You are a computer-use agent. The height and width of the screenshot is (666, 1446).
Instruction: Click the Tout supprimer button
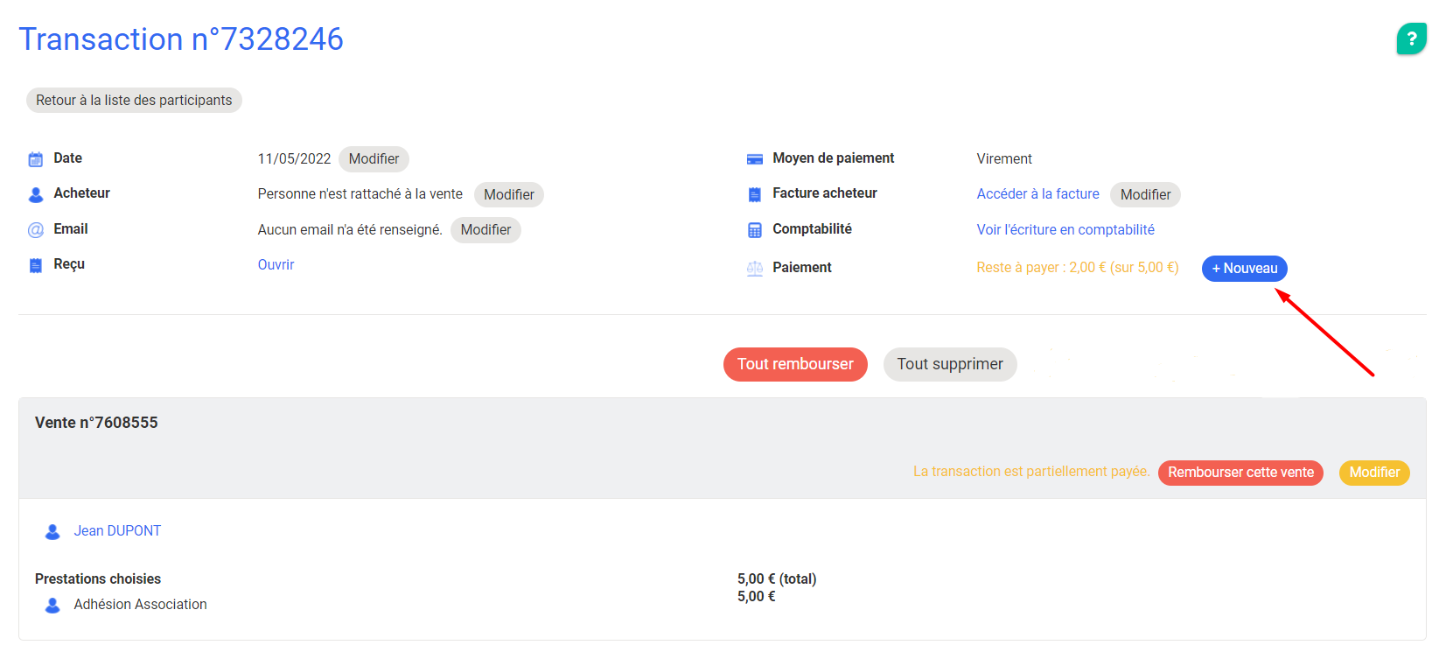click(950, 364)
